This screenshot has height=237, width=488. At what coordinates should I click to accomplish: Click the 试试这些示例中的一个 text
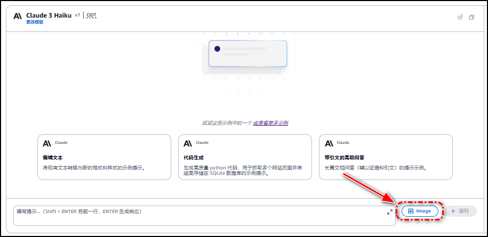tap(227, 123)
